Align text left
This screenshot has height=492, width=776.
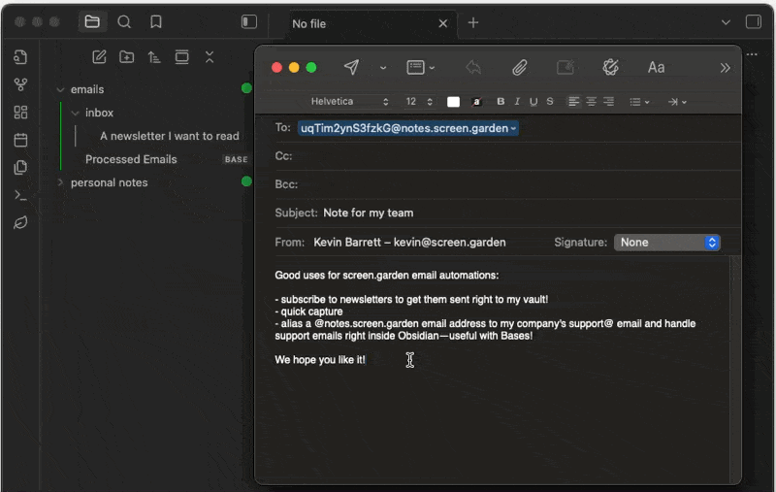click(x=573, y=102)
